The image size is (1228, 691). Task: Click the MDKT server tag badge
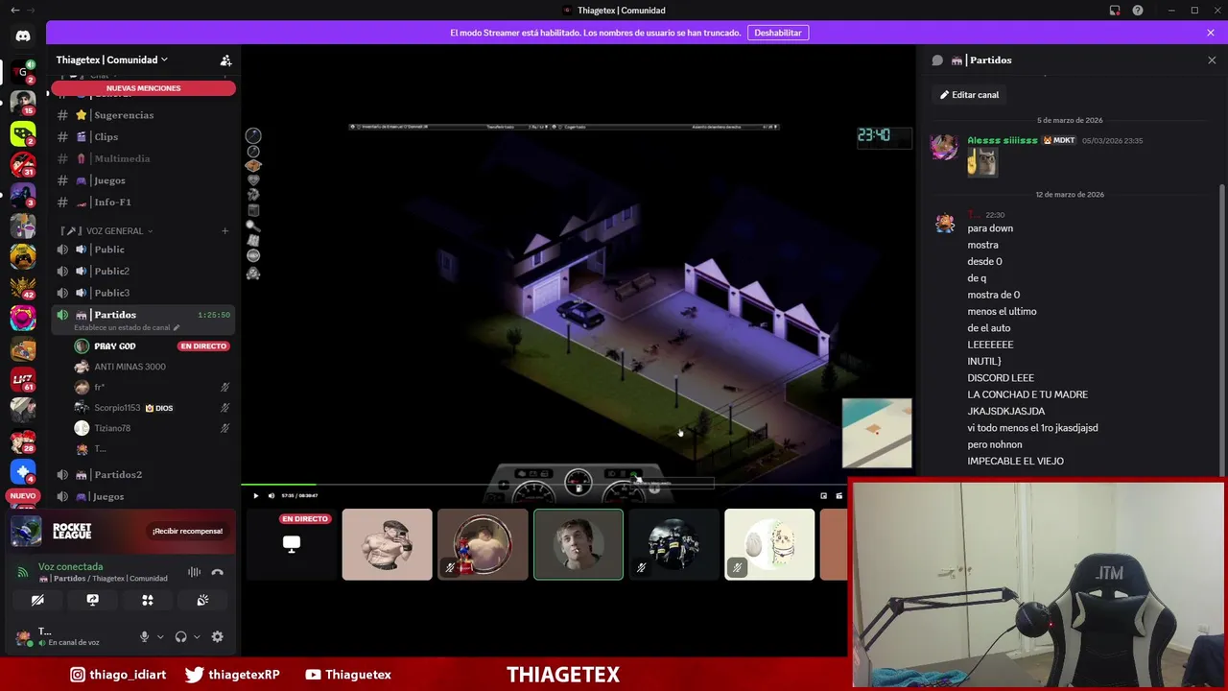tap(1059, 140)
